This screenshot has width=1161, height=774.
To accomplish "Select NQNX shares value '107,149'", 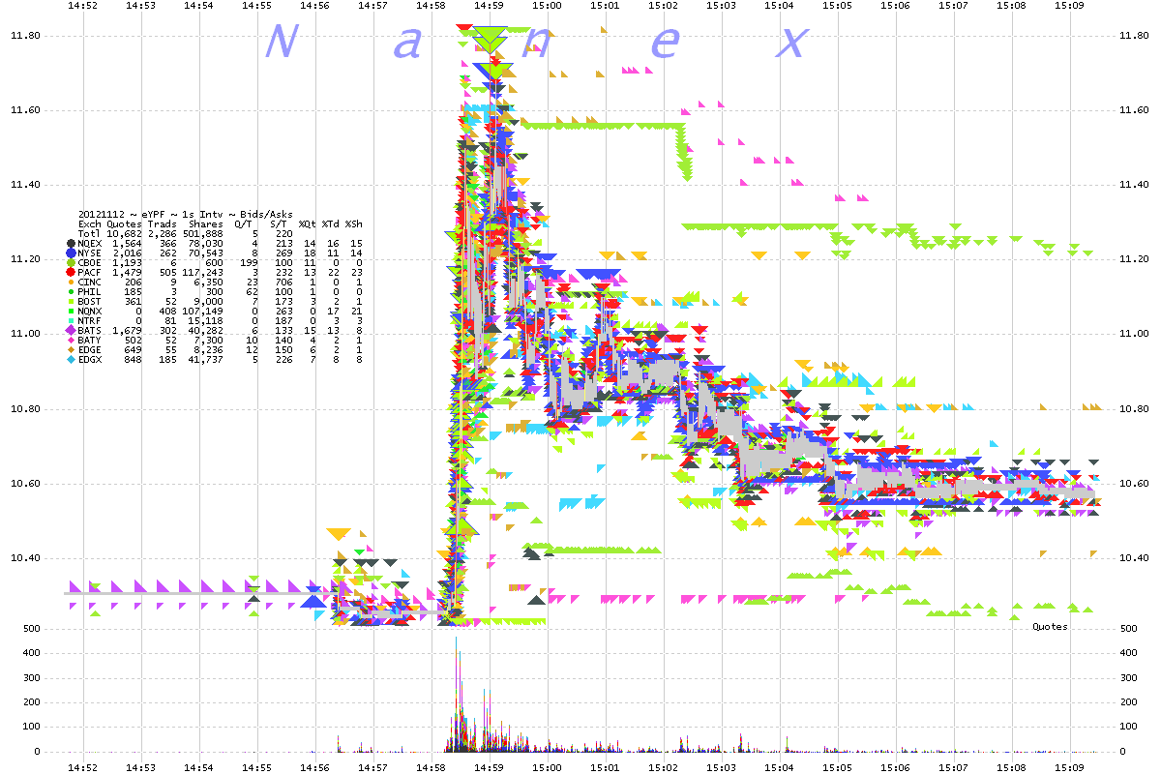I will 203,311.
